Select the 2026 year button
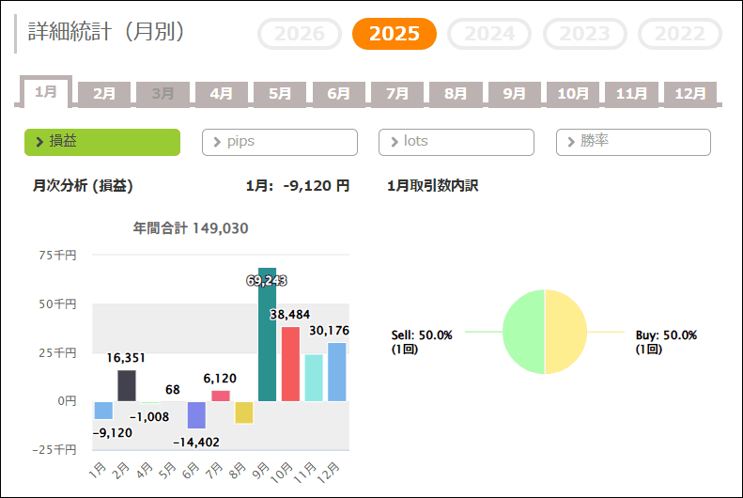Screen dimensions: 743x498 (x=299, y=35)
